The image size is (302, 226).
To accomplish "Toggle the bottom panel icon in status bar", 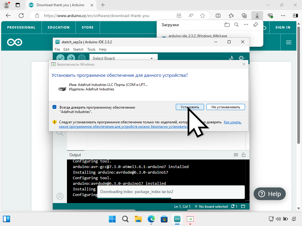I will coord(243,206).
